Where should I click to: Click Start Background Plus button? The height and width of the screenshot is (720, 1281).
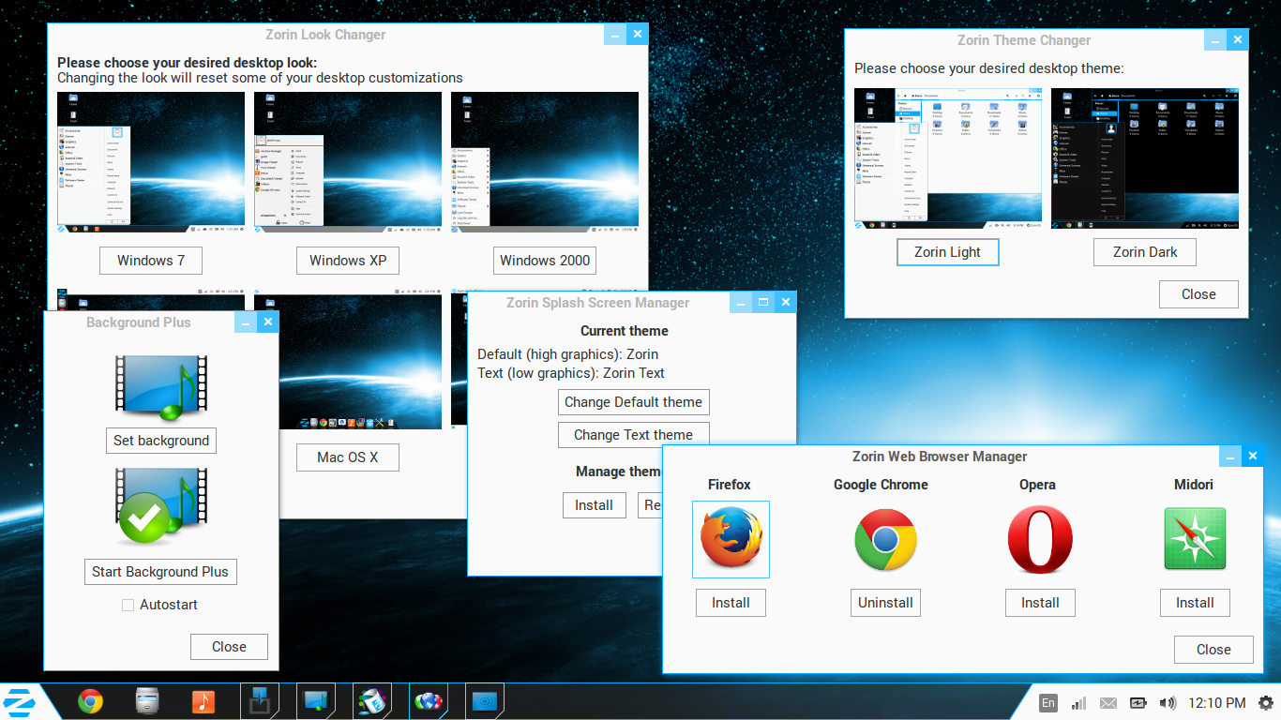point(160,572)
